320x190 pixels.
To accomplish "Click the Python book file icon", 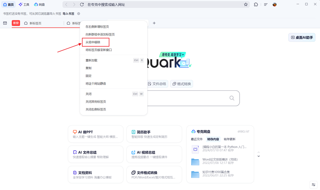I will [x=195, y=149].
